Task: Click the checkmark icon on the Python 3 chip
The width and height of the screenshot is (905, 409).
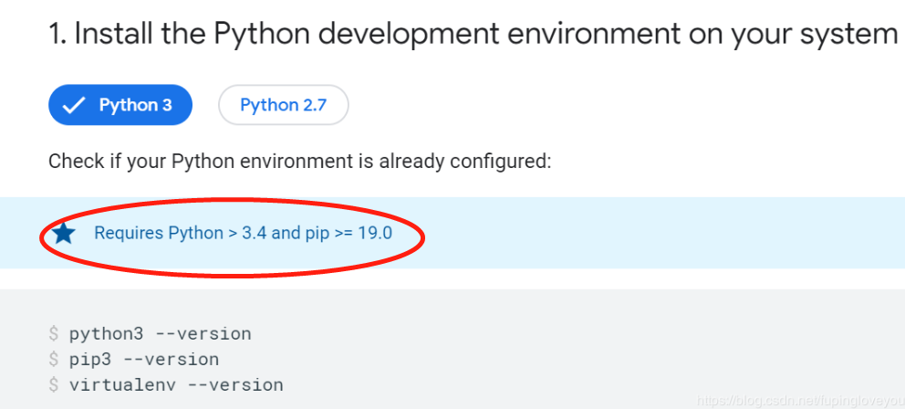Action: point(74,106)
